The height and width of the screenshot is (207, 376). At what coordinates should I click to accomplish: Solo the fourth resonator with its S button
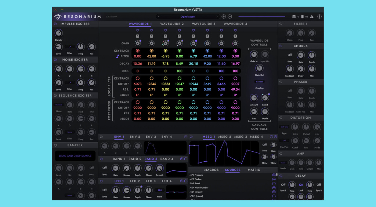click(x=179, y=36)
